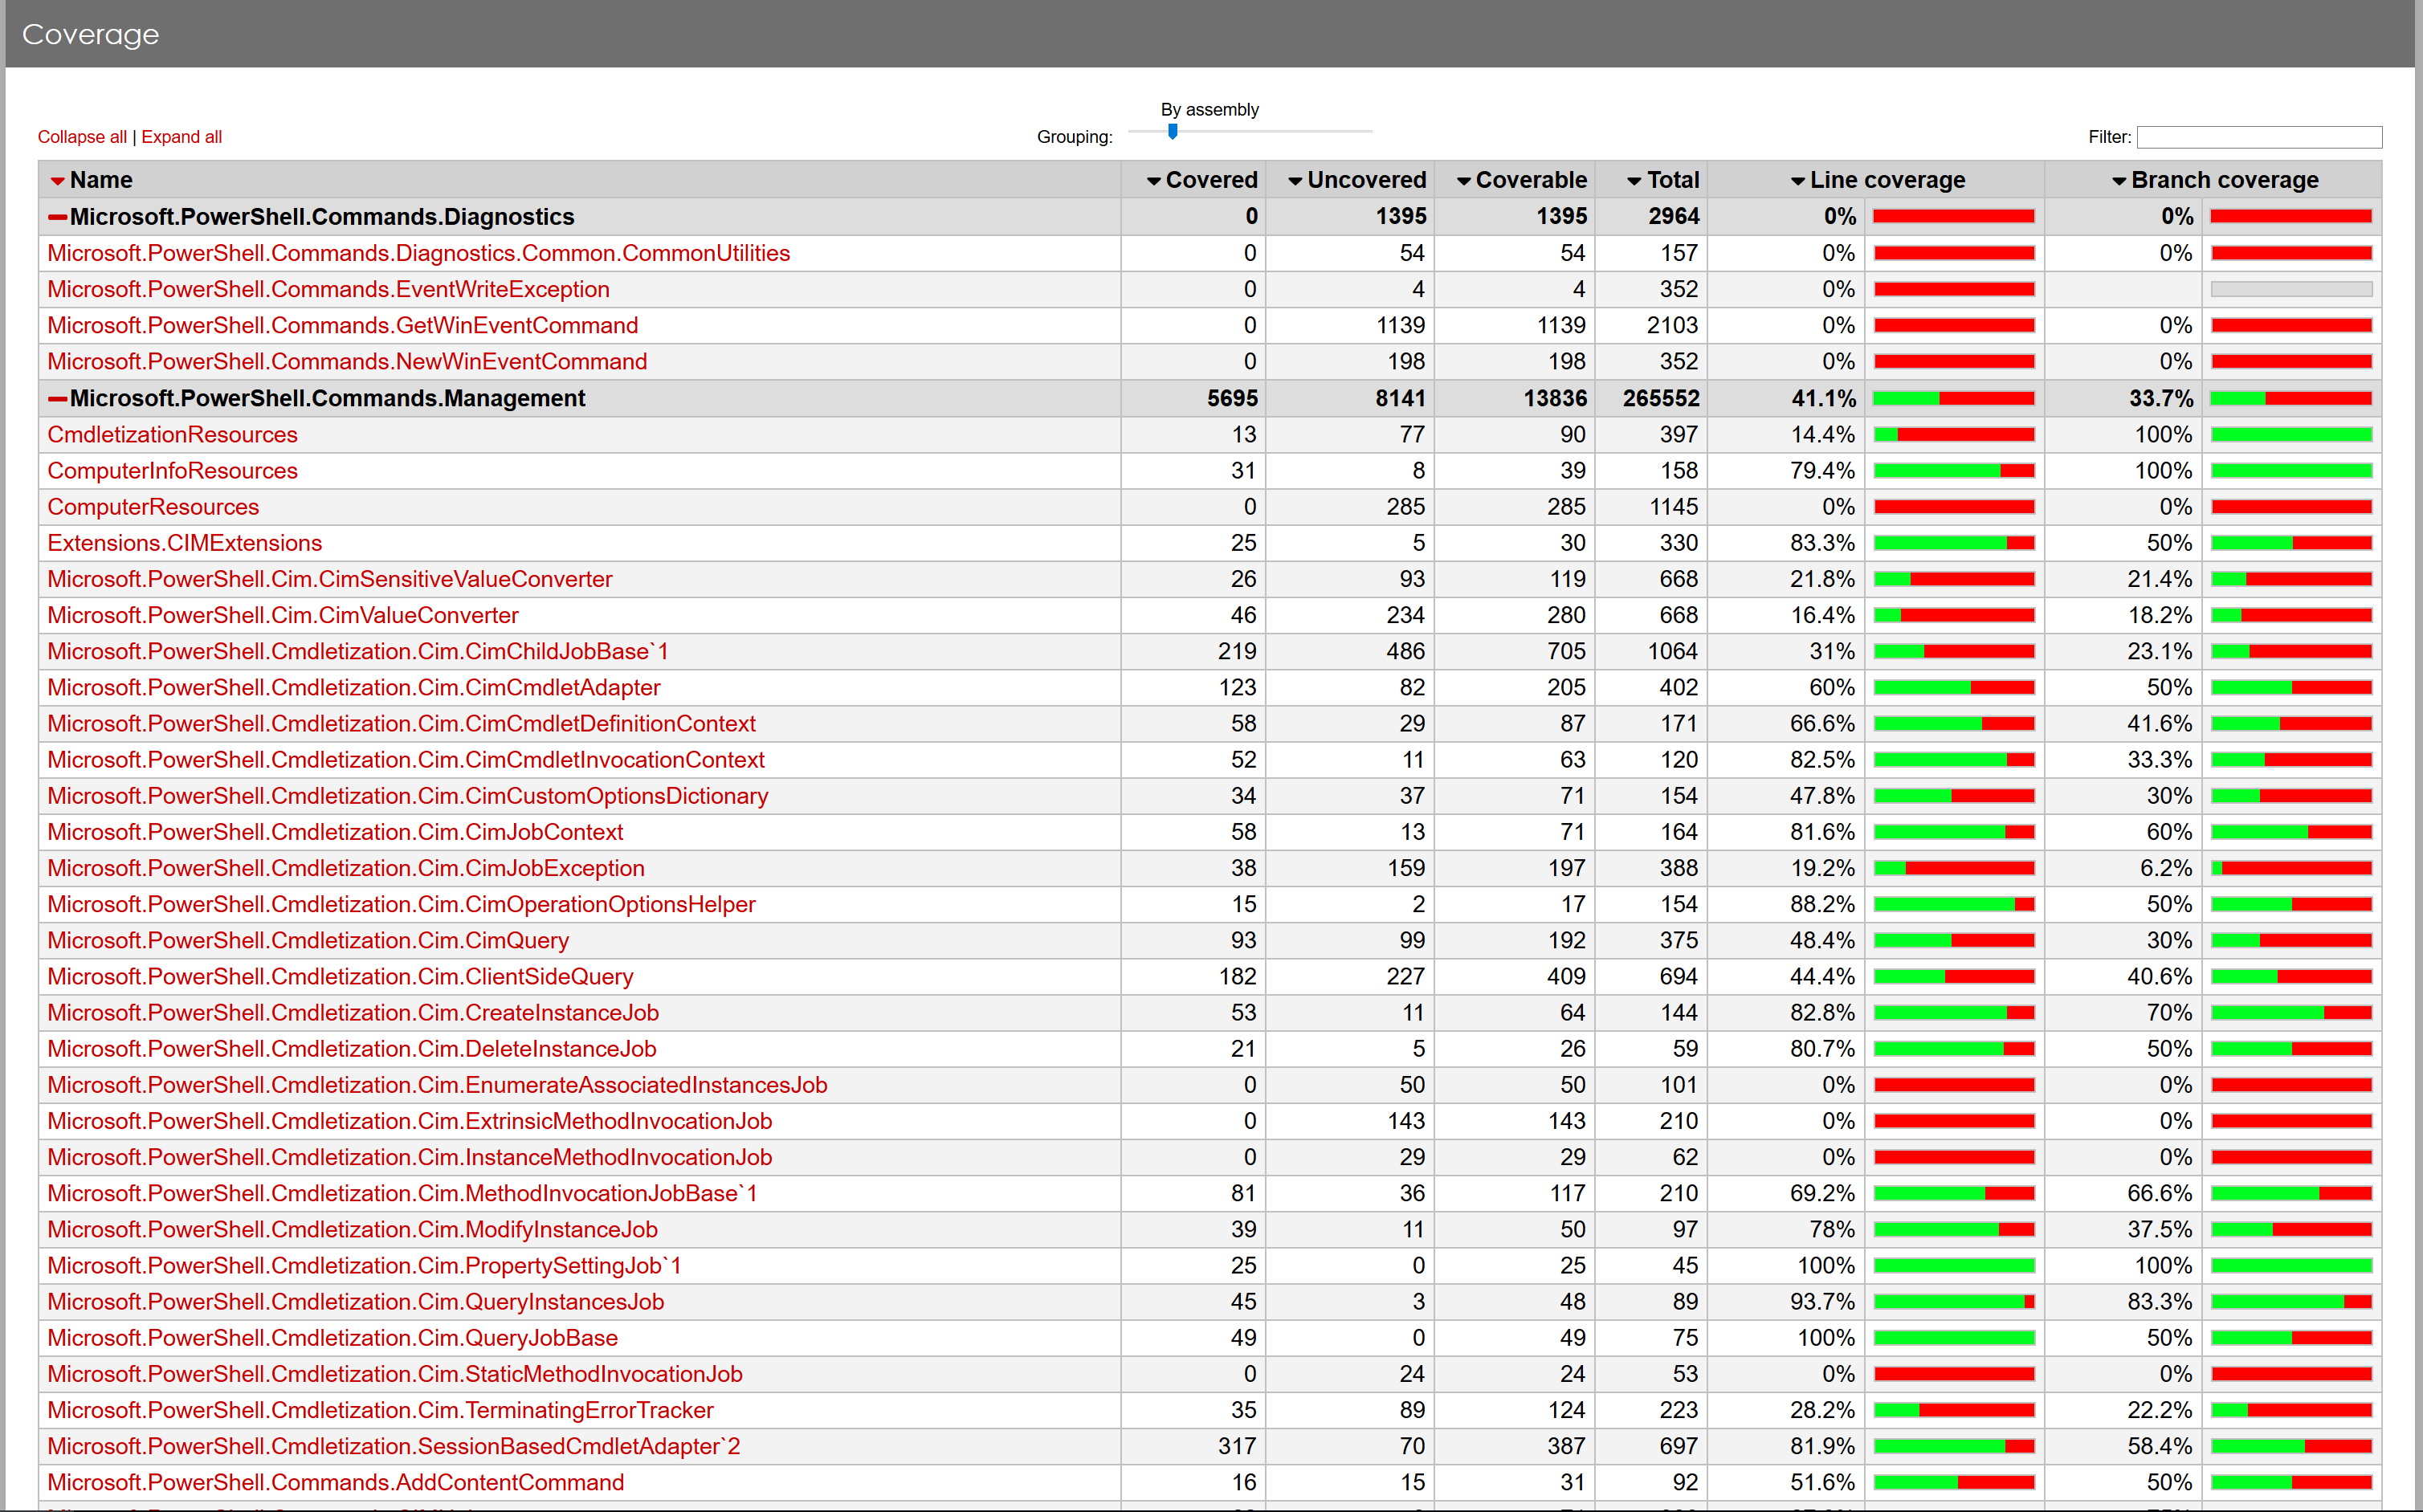Viewport: 2423px width, 1512px height.
Task: Open QueryJobBase link
Action: (x=332, y=1337)
